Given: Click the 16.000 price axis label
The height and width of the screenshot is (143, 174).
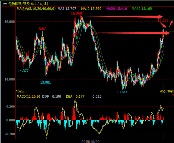Looking at the screenshot, I should [x=9, y=22].
